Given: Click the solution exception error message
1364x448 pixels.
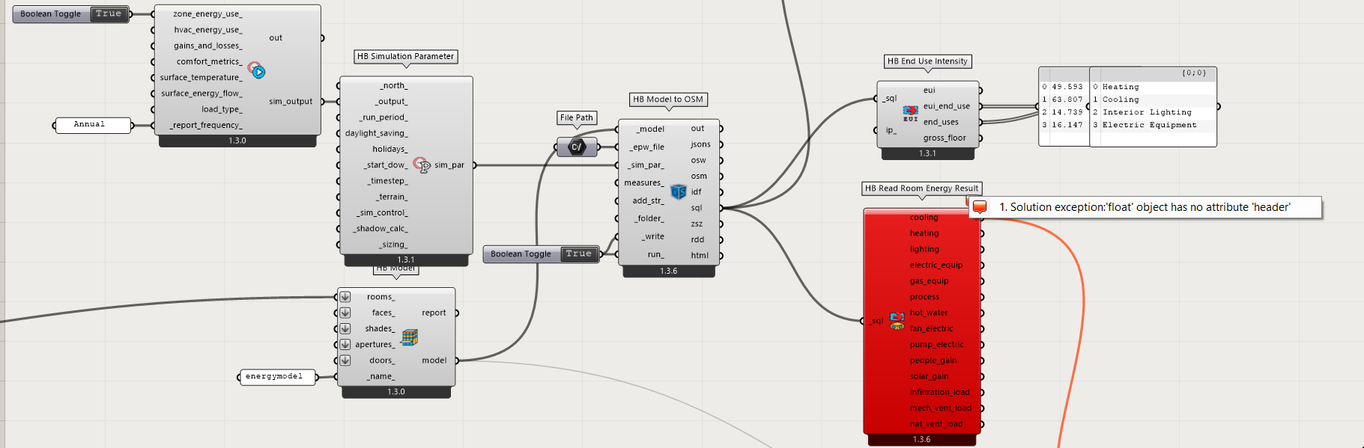Looking at the screenshot, I should pyautogui.click(x=1145, y=207).
